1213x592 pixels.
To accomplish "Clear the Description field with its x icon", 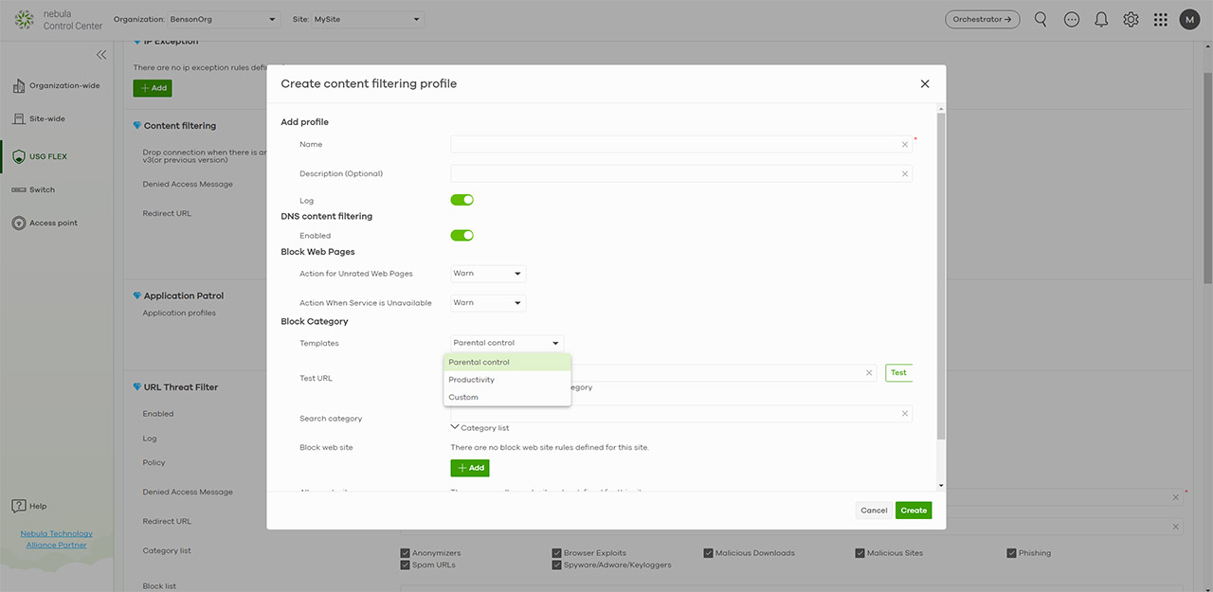I will (x=905, y=174).
